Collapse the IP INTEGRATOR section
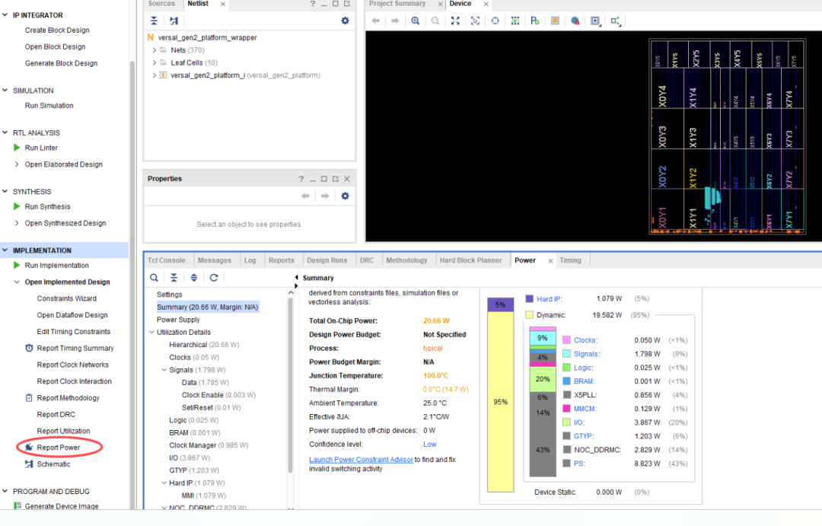This screenshot has height=526, width=822. click(5, 15)
